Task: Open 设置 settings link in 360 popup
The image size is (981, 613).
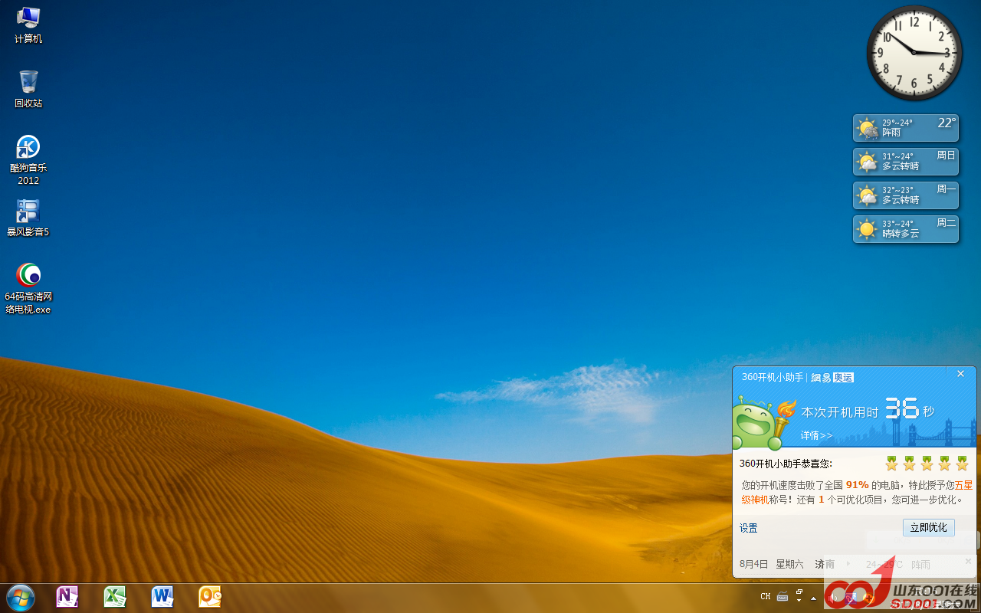Action: coord(748,528)
